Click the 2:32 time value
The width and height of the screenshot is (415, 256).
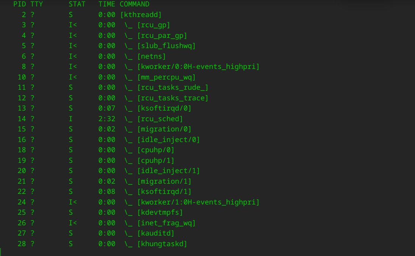point(107,119)
